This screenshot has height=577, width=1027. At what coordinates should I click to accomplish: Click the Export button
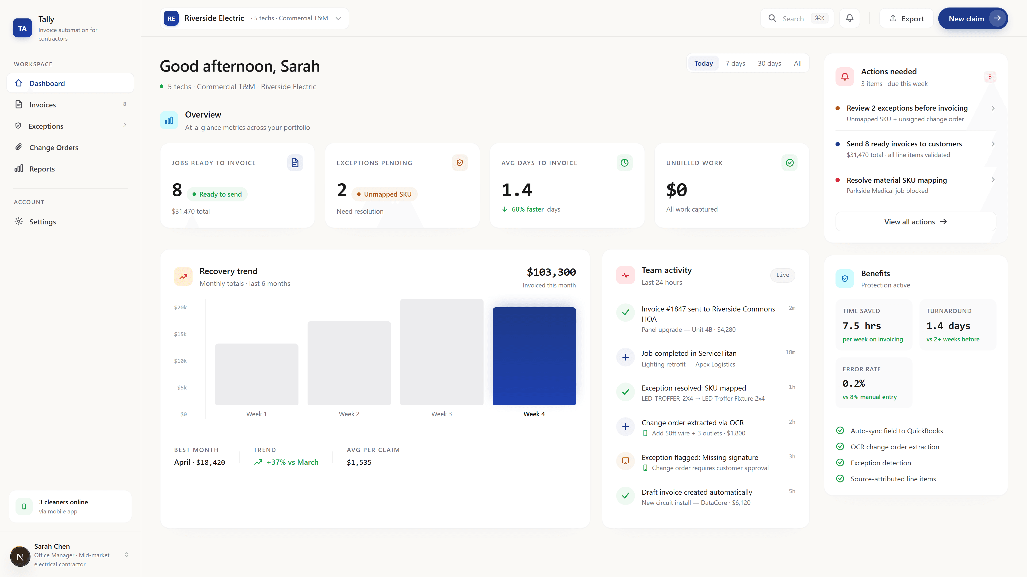[906, 18]
